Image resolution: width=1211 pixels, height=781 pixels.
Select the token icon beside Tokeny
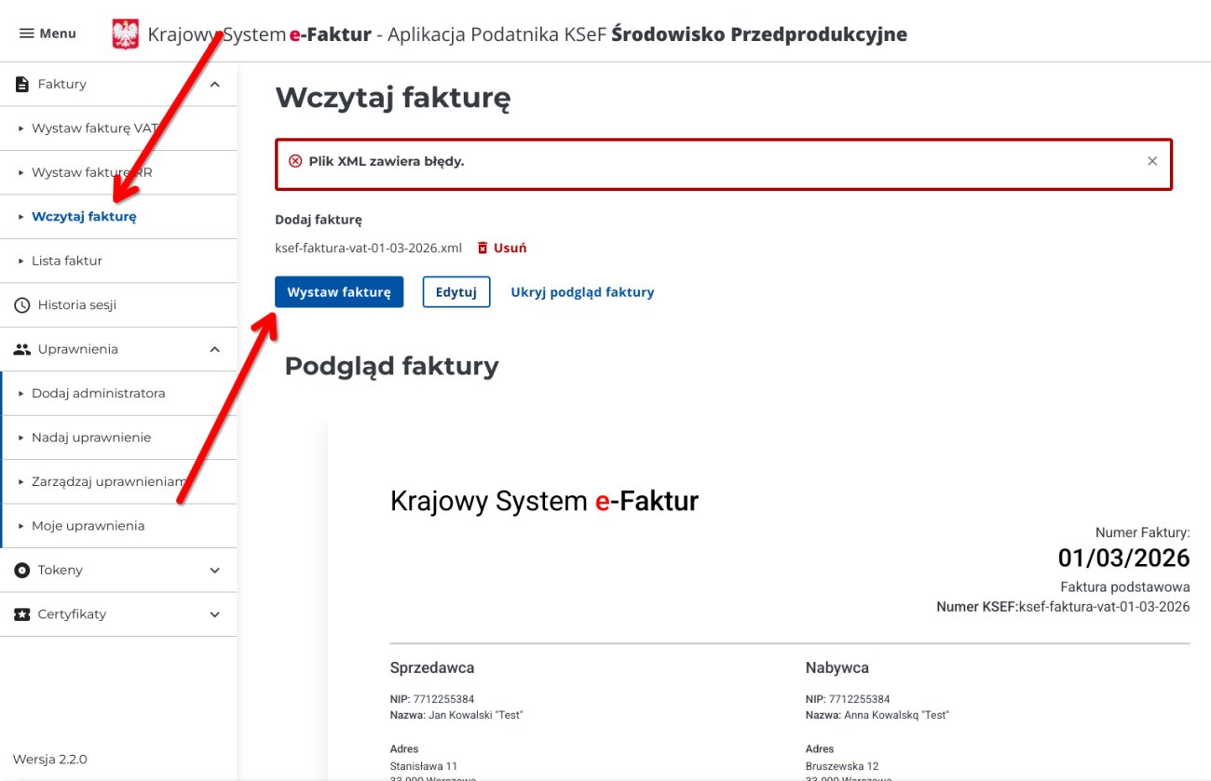[20, 570]
